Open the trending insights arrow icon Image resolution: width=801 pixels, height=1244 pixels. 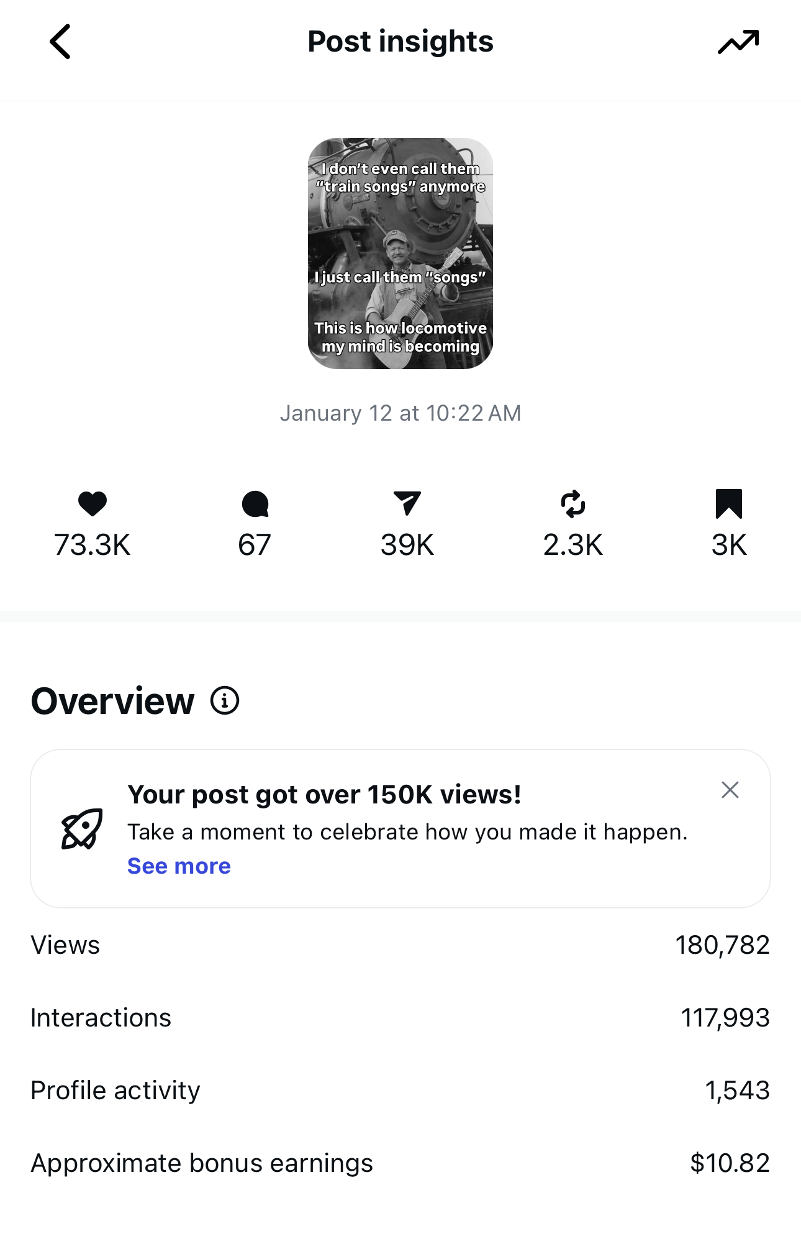(738, 42)
